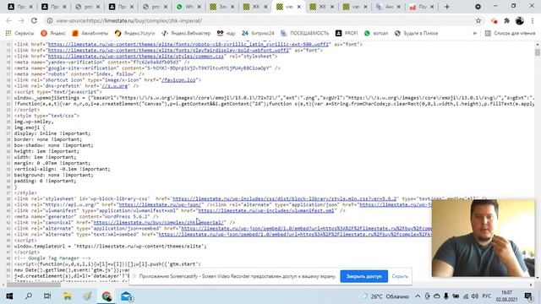Image resolution: width=541 pixels, height=304 pixels.
Task: Click the 'vertical-align: -0.1em !important;' line
Action: (62, 169)
